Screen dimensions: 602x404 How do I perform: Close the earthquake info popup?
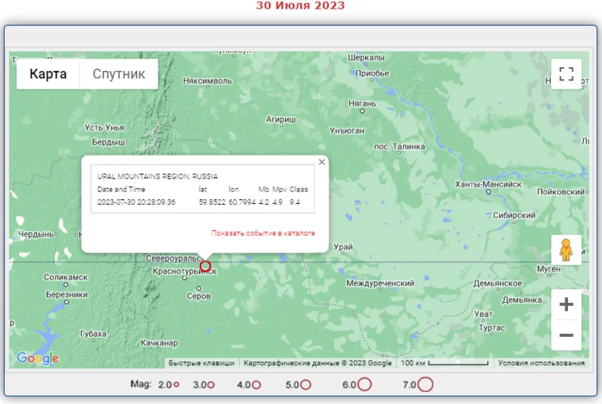click(322, 162)
